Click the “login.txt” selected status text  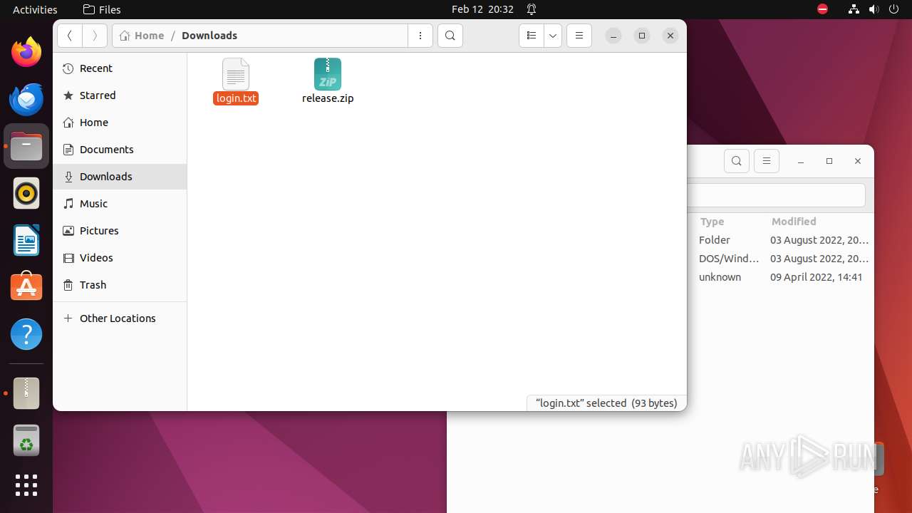point(606,403)
